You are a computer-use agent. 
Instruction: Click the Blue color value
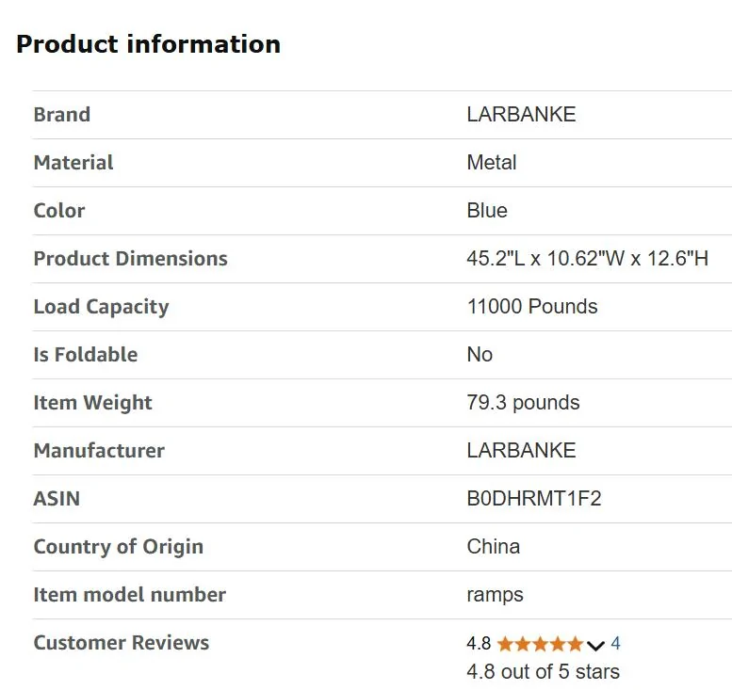(487, 211)
